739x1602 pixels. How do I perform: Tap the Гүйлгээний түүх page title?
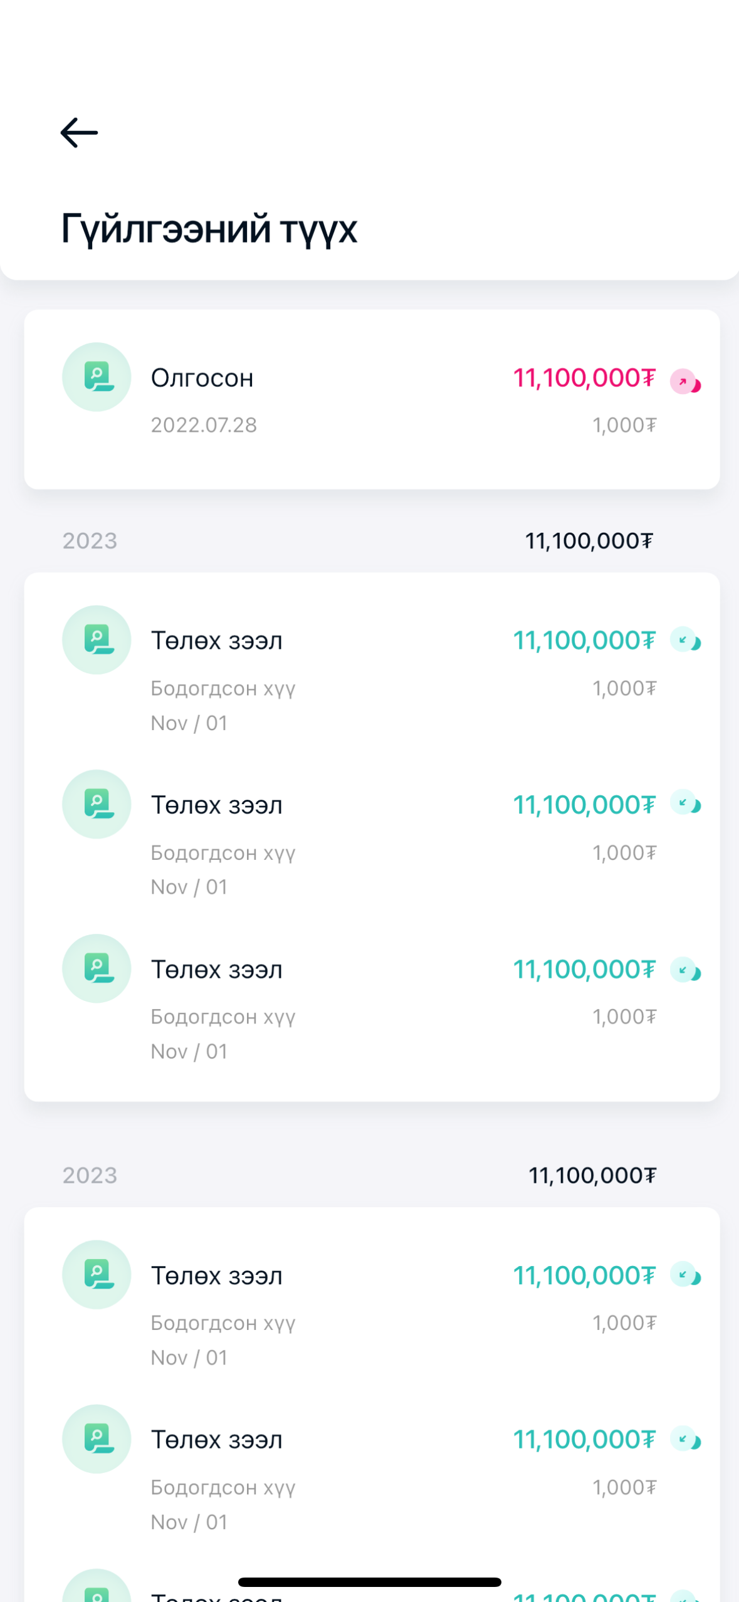coord(209,228)
